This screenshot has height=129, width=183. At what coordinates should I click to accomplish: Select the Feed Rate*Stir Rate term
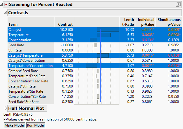[23, 102]
